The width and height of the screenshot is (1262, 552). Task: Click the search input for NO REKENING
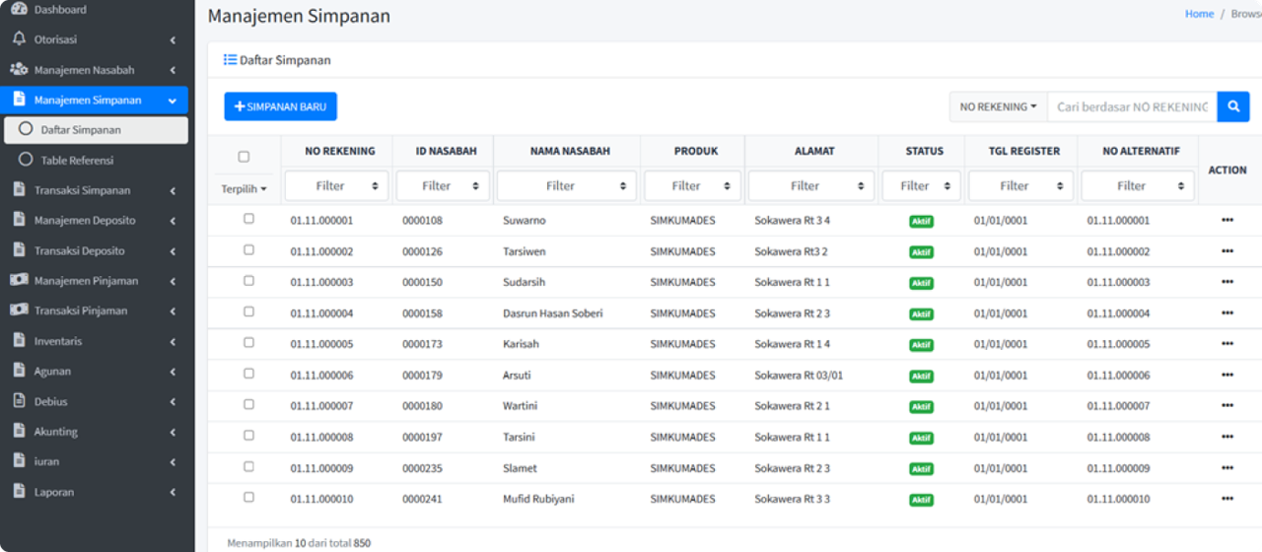coord(1132,106)
